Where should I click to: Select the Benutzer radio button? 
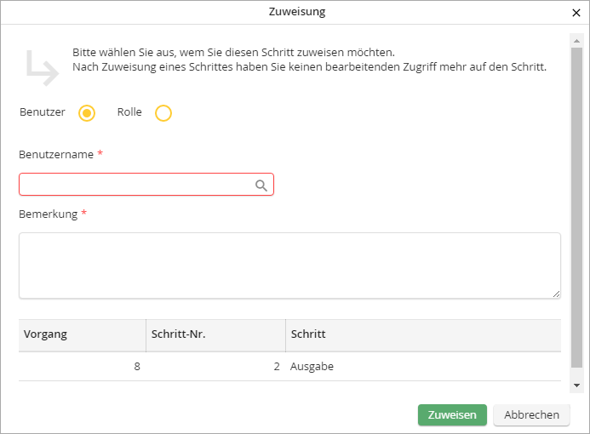[86, 113]
